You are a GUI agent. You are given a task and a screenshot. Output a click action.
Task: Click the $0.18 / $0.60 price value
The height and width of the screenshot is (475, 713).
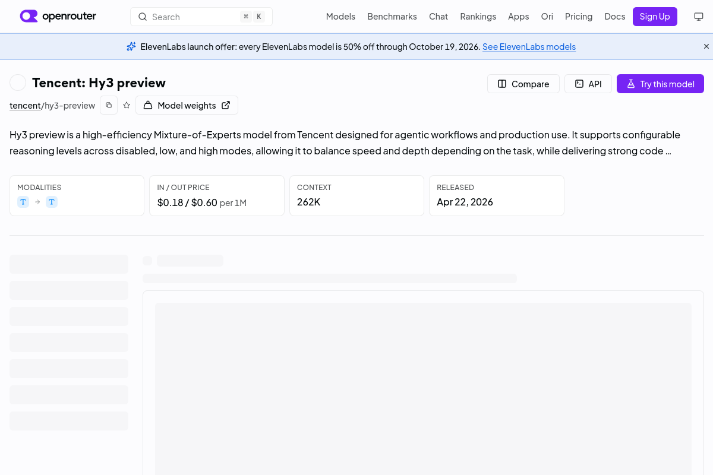coord(187,202)
